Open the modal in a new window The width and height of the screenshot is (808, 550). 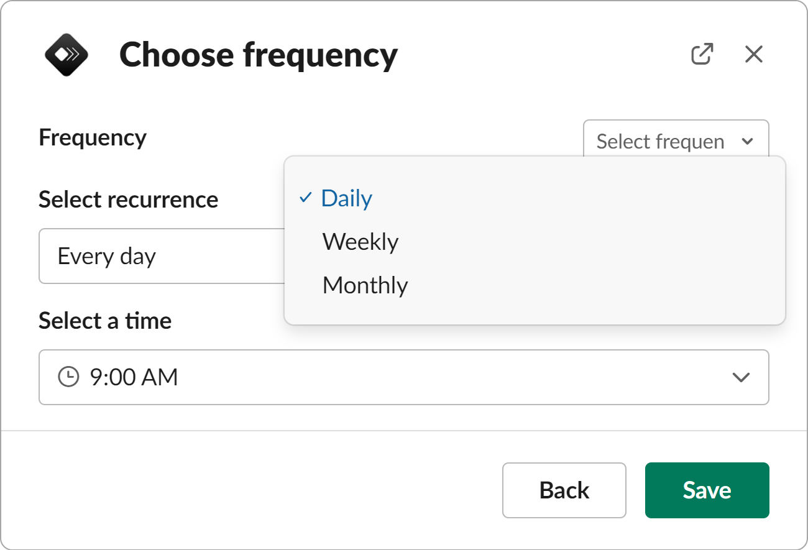click(x=702, y=54)
